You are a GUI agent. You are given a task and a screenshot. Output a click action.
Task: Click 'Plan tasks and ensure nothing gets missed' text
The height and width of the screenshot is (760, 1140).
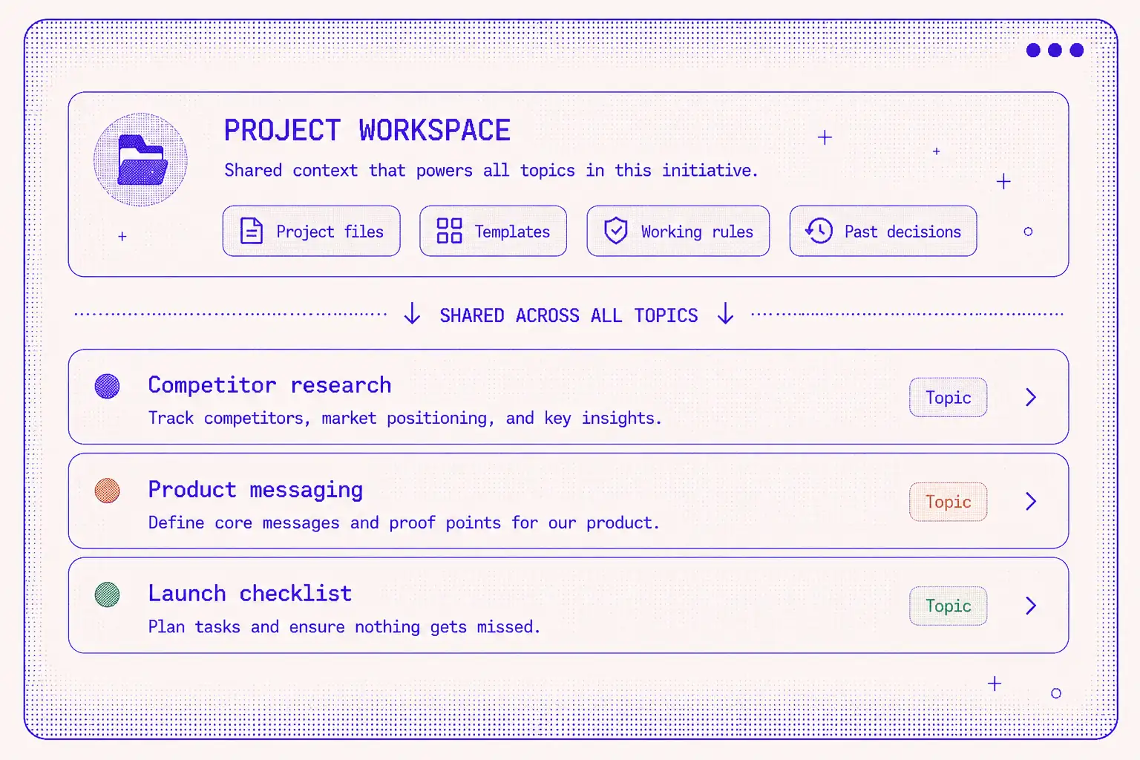pyautogui.click(x=344, y=627)
